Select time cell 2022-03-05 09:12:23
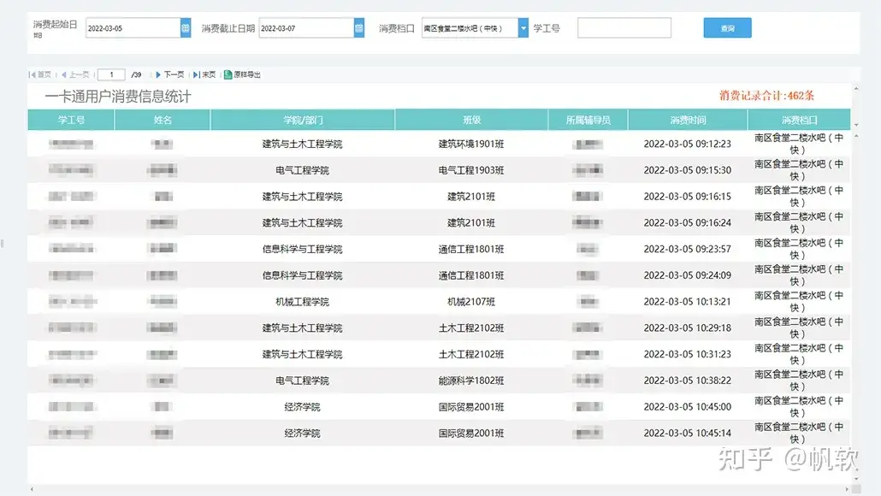 pyautogui.click(x=687, y=144)
